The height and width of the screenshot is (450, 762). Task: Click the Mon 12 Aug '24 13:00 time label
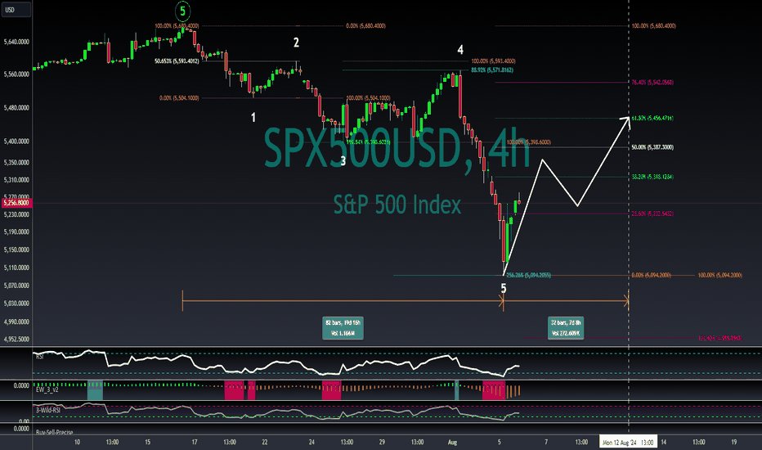[x=628, y=442]
